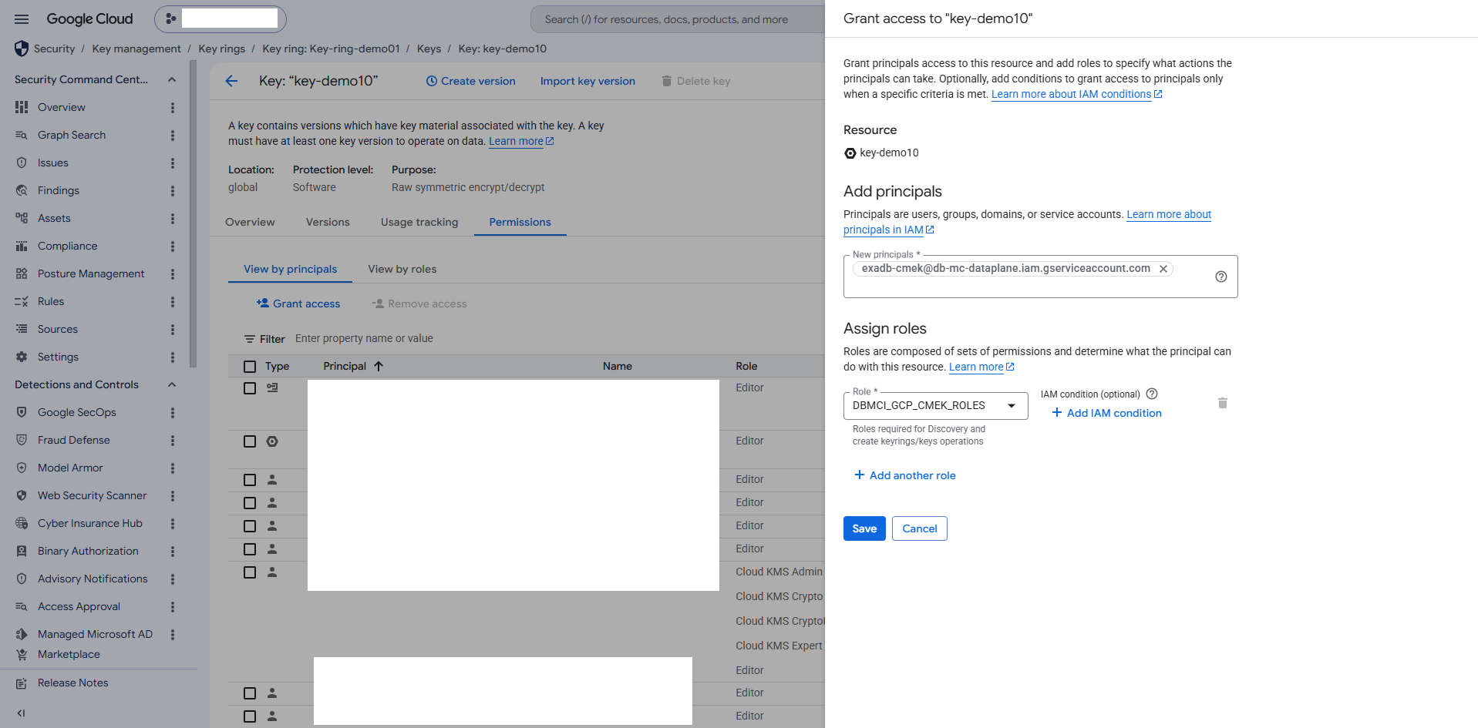Click the Settings gear sidebar icon
1478x728 pixels.
pos(22,357)
